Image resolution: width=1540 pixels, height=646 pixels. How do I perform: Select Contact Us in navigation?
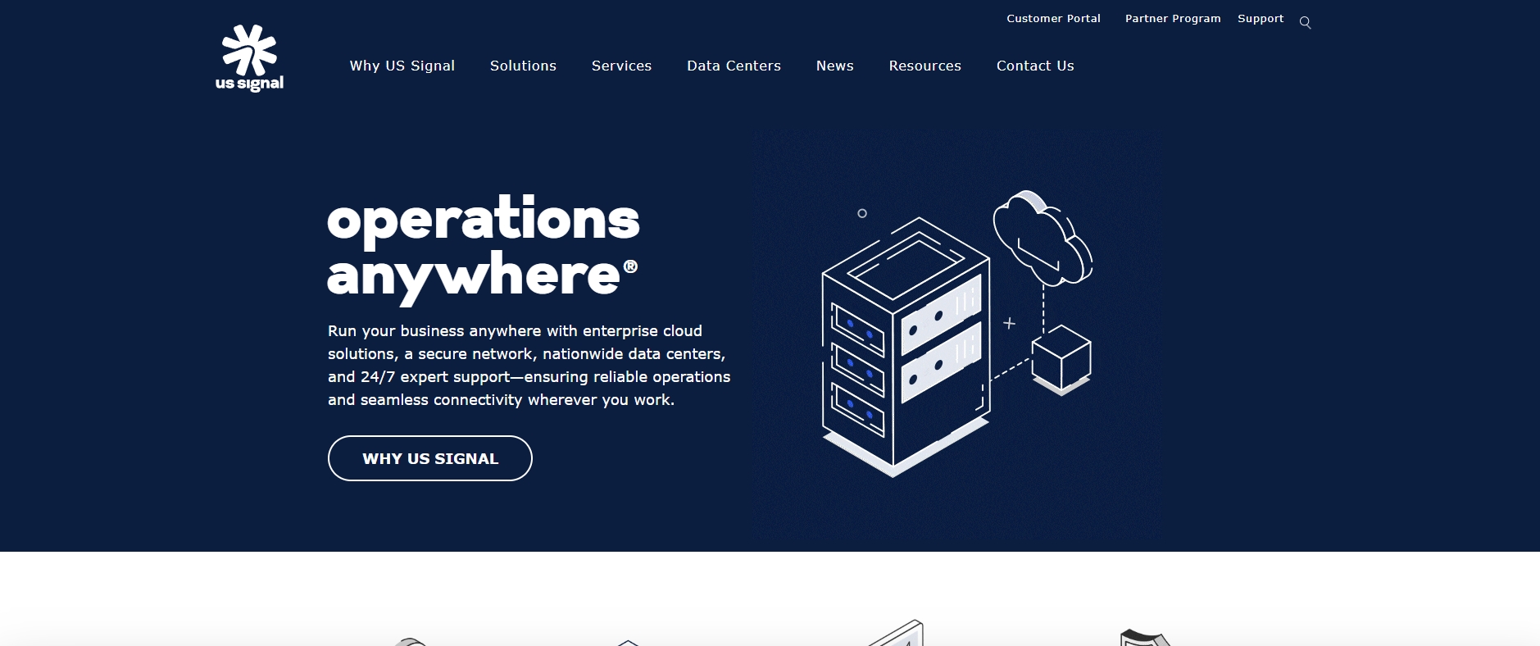1034,66
